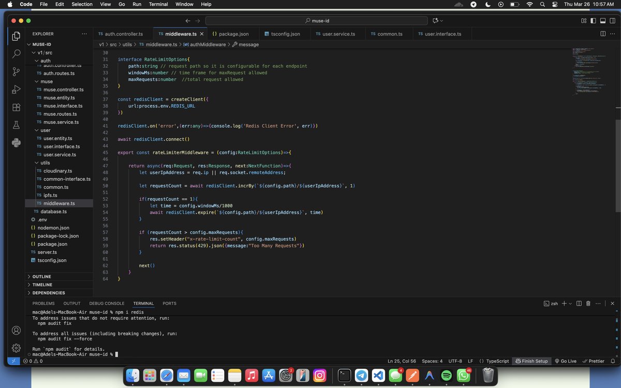The image size is (621, 388).
Task: Open the Copilot chat icon in title bar
Action: 435,21
